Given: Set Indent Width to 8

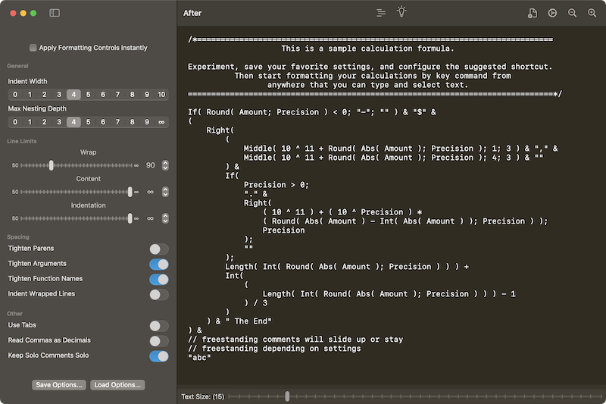Looking at the screenshot, I should (x=132, y=94).
